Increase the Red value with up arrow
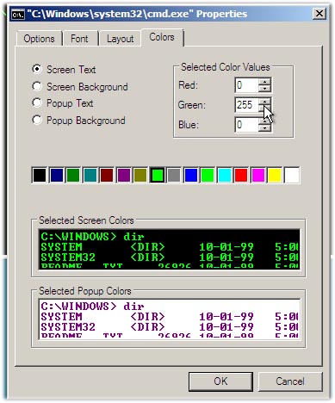335x403 pixels. pos(264,82)
